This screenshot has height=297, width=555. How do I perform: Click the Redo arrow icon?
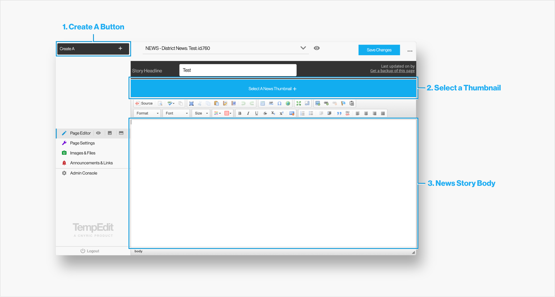(x=252, y=103)
